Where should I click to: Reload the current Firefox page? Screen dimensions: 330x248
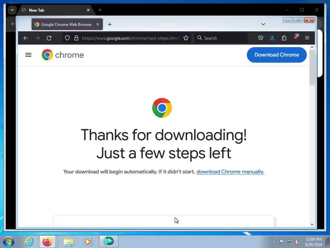pos(49,38)
